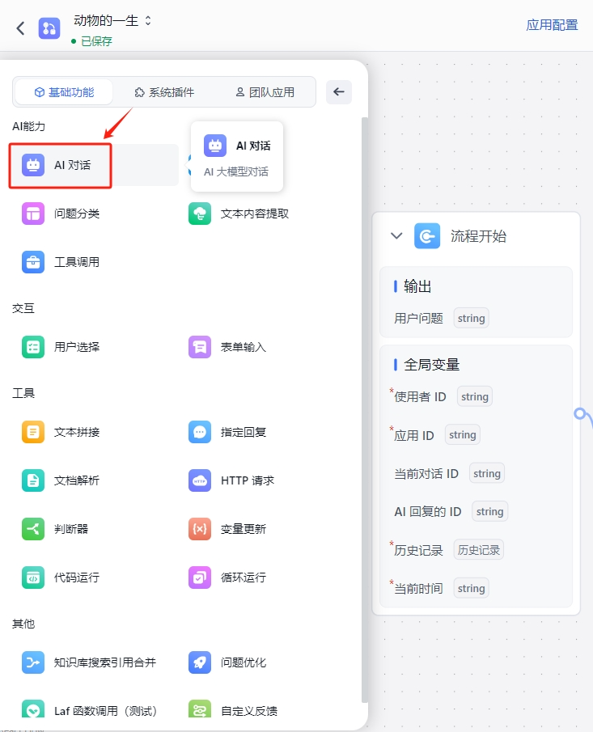This screenshot has height=732, width=593.
Task: Click the 工具调用 node icon
Action: (33, 262)
